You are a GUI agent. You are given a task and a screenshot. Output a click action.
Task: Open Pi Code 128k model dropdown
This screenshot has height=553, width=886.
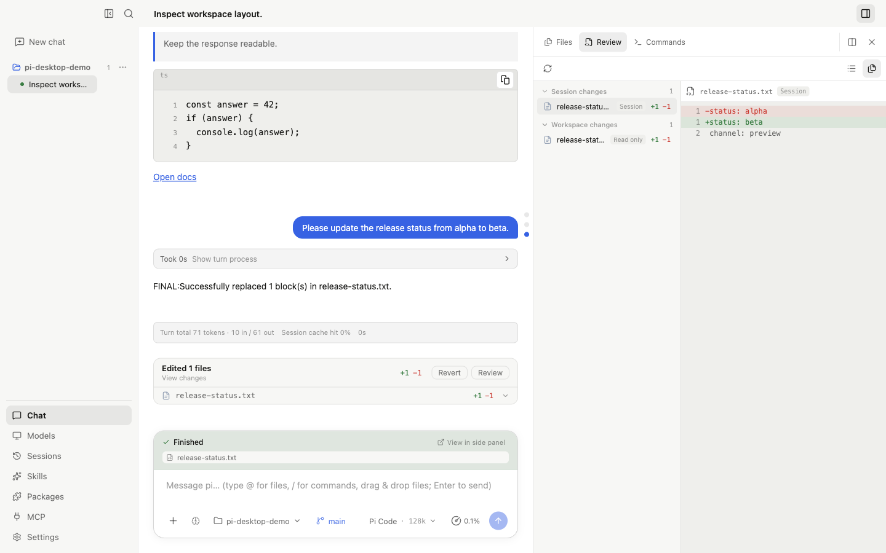click(x=402, y=521)
